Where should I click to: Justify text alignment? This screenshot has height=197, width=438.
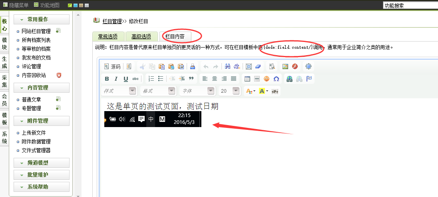pyautogui.click(x=233, y=79)
